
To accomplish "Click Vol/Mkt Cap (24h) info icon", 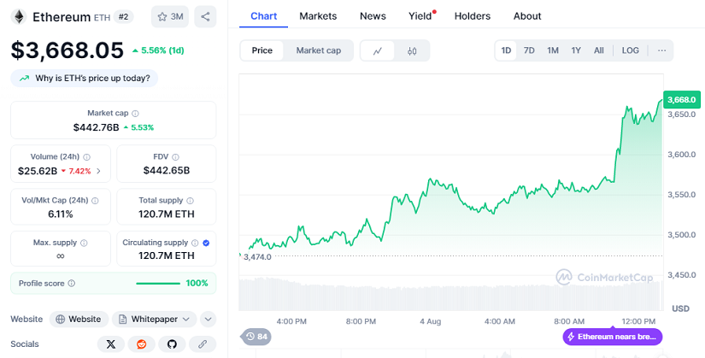I will [x=95, y=201].
